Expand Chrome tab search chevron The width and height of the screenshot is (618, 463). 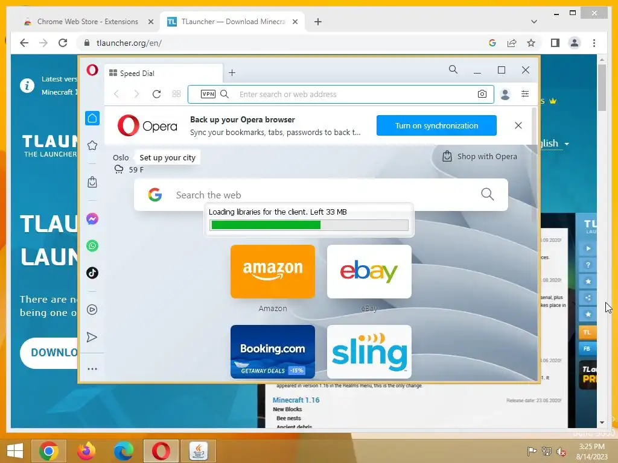click(x=534, y=22)
